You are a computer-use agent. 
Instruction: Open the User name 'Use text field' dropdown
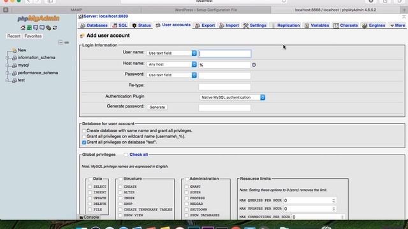171,53
